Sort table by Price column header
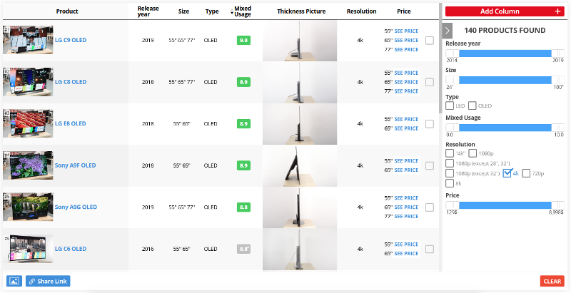571x293 pixels. point(404,11)
